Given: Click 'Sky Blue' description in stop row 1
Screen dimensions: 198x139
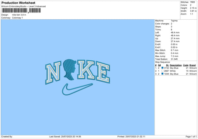Looking at the screenshot, I should coord(174,68).
